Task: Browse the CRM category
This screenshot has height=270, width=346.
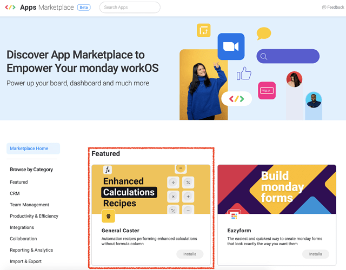Action: pos(15,193)
